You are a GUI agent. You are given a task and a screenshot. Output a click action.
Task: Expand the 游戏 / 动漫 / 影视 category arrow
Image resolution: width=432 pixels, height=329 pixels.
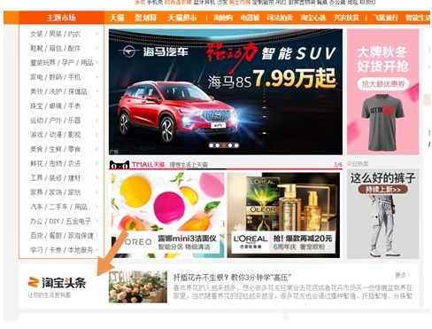[x=96, y=135]
